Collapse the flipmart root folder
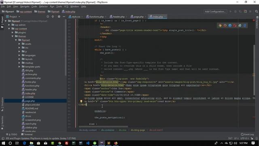Viewport: 259px width, 146px height. 6,21
